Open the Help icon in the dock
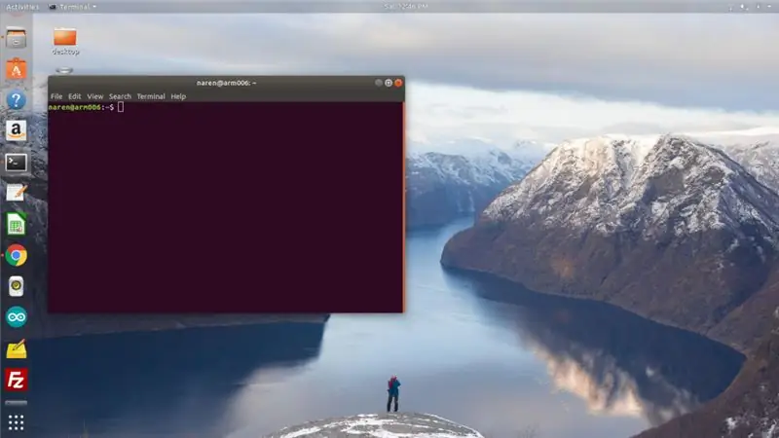This screenshot has height=438, width=779. coord(16,100)
